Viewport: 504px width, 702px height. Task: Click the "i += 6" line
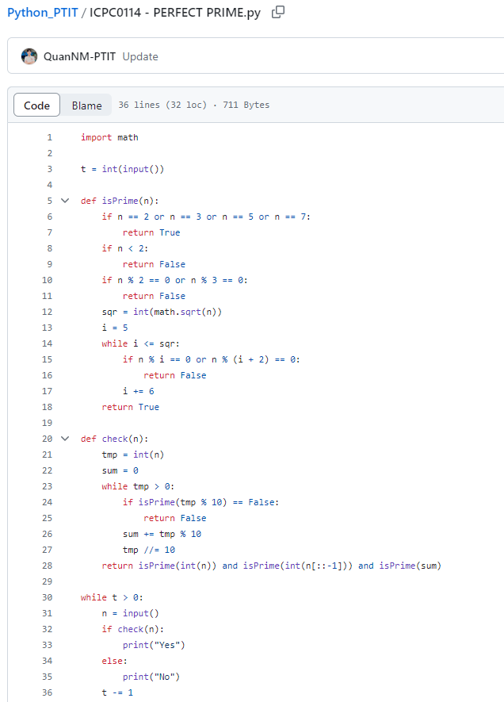coord(139,391)
